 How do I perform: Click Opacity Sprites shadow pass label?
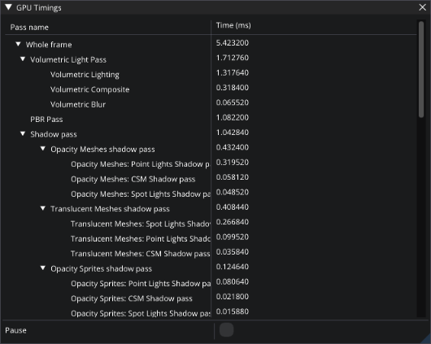(x=101, y=268)
